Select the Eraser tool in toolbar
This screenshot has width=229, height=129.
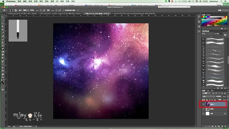coord(3,49)
